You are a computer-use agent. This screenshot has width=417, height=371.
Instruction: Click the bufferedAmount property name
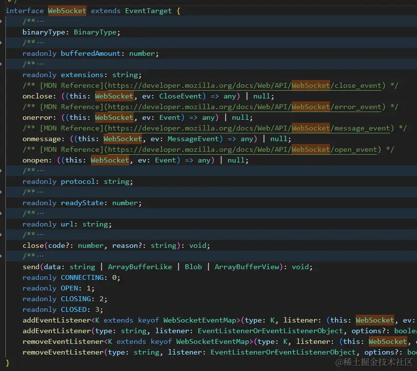(x=91, y=54)
